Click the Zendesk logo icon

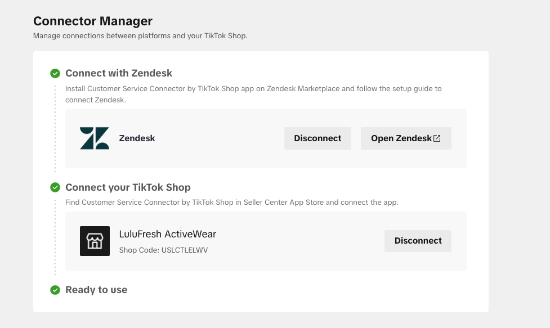click(x=95, y=138)
